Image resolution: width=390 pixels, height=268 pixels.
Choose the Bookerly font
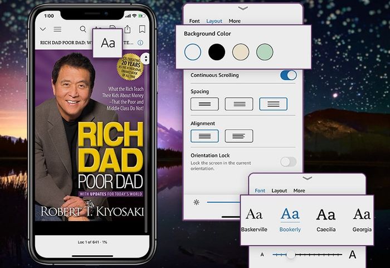(x=290, y=220)
